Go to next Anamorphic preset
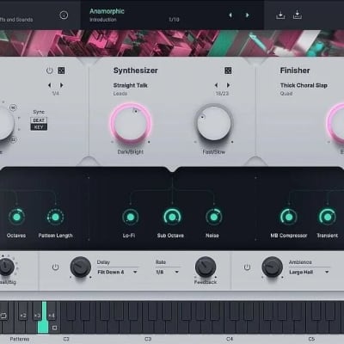Image resolution: width=344 pixels, height=344 pixels. pos(247,15)
